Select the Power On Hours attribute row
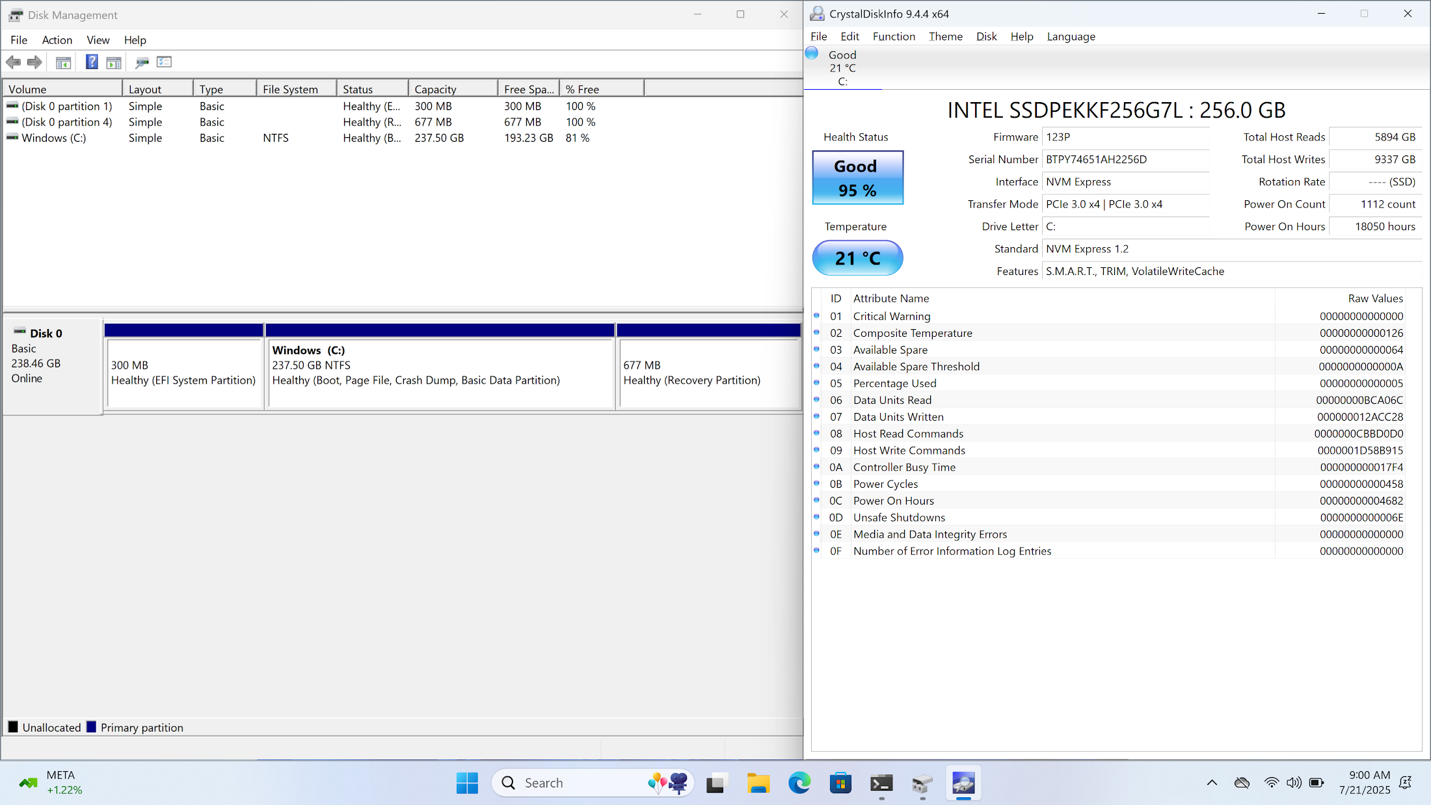 click(x=1109, y=501)
